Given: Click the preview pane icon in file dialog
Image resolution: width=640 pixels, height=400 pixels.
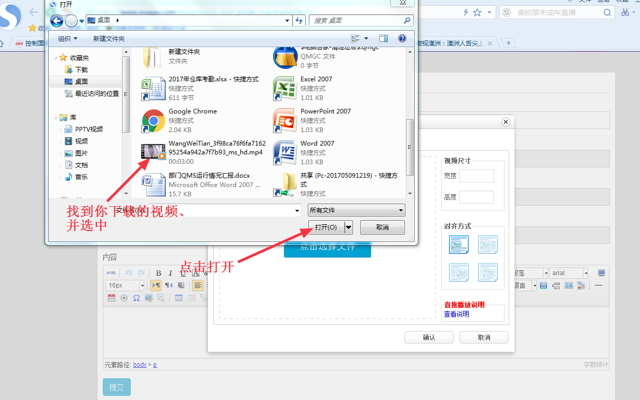Looking at the screenshot, I should coord(384,39).
